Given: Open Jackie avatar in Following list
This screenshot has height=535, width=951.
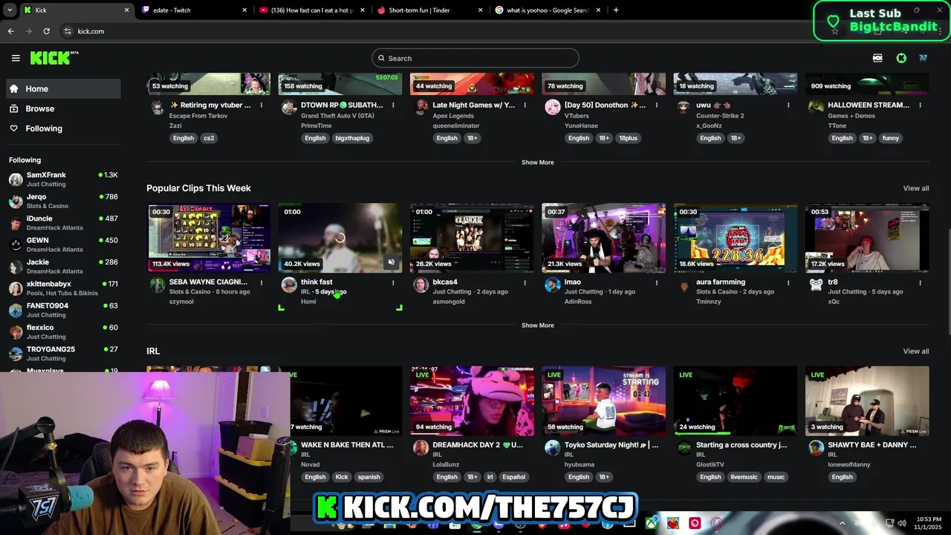Looking at the screenshot, I should (16, 267).
